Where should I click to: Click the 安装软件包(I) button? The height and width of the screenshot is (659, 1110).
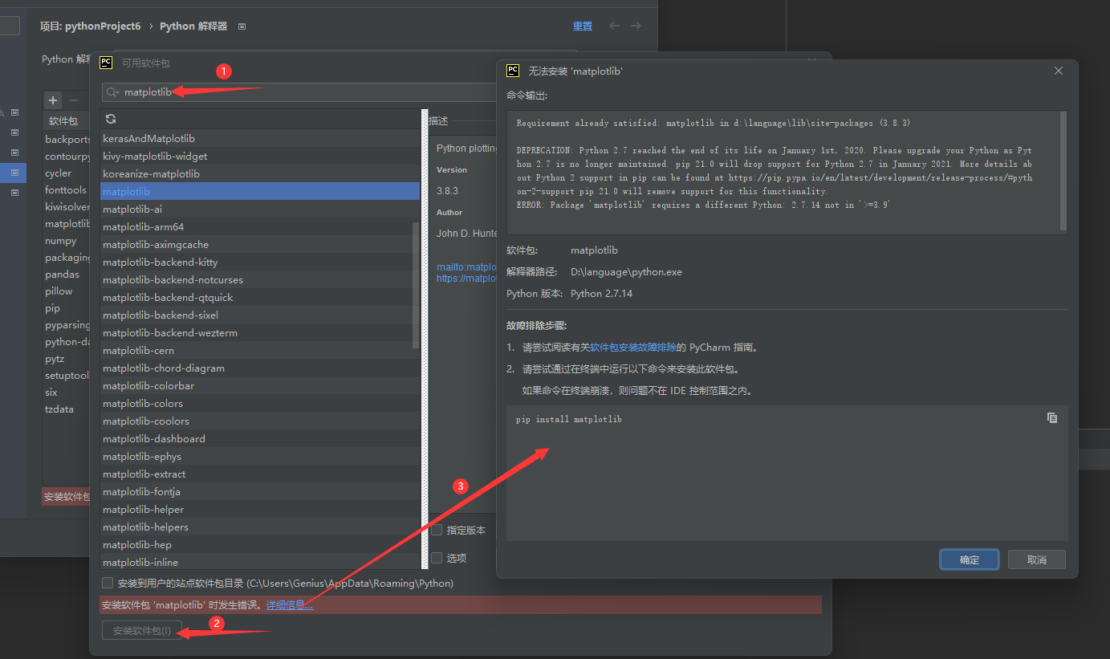(142, 631)
